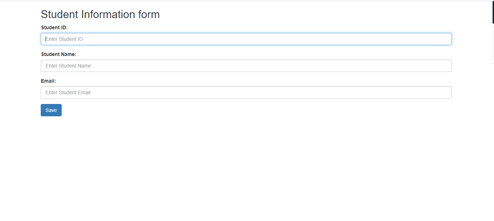Viewport: 494px width, 221px height.
Task: Click the Student Information form heading
Action: [100, 14]
